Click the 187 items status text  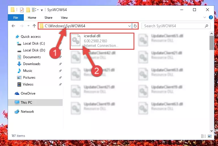pos(18,136)
